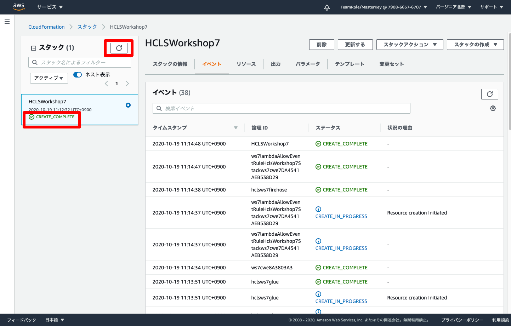Click ws7cwe8A3803A3 logical ID cell

[272, 268]
